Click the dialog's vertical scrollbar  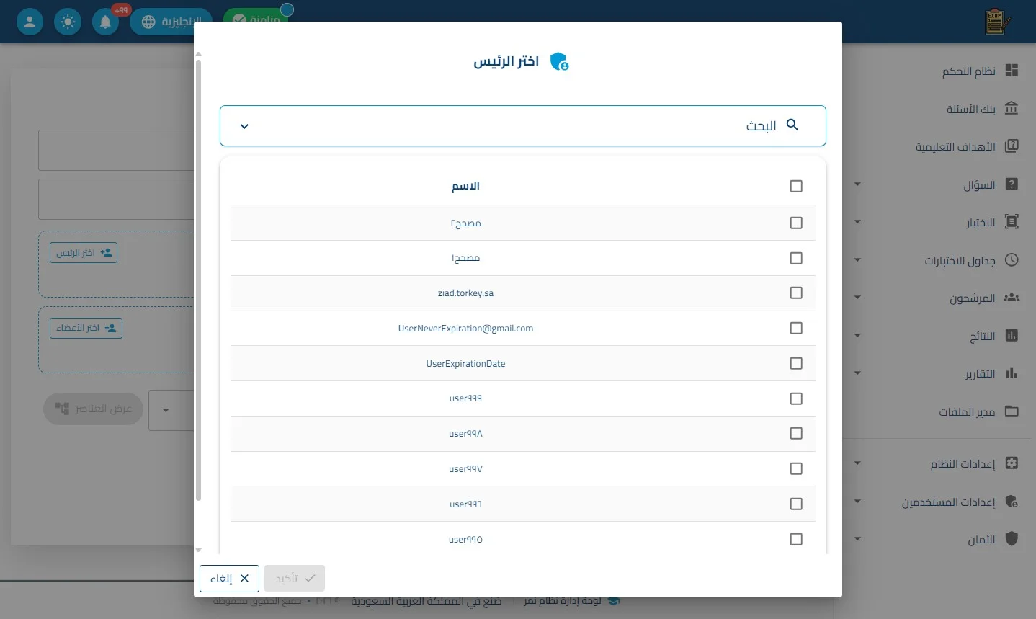tap(198, 281)
